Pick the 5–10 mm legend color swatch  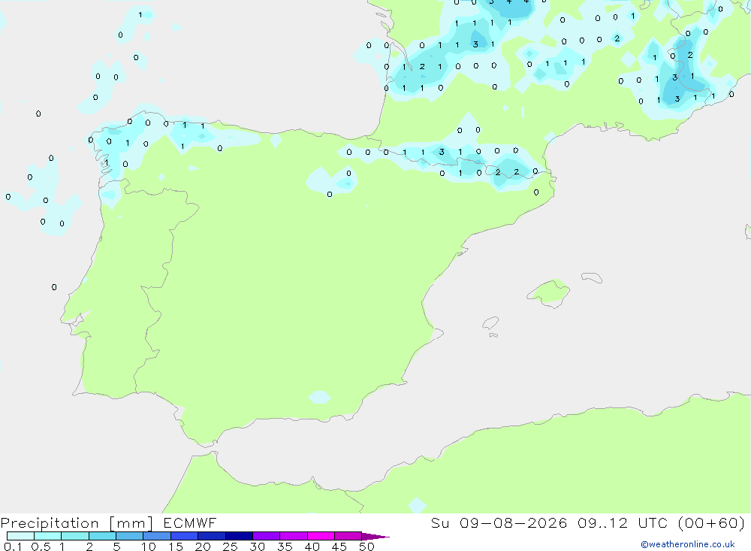tap(129, 536)
